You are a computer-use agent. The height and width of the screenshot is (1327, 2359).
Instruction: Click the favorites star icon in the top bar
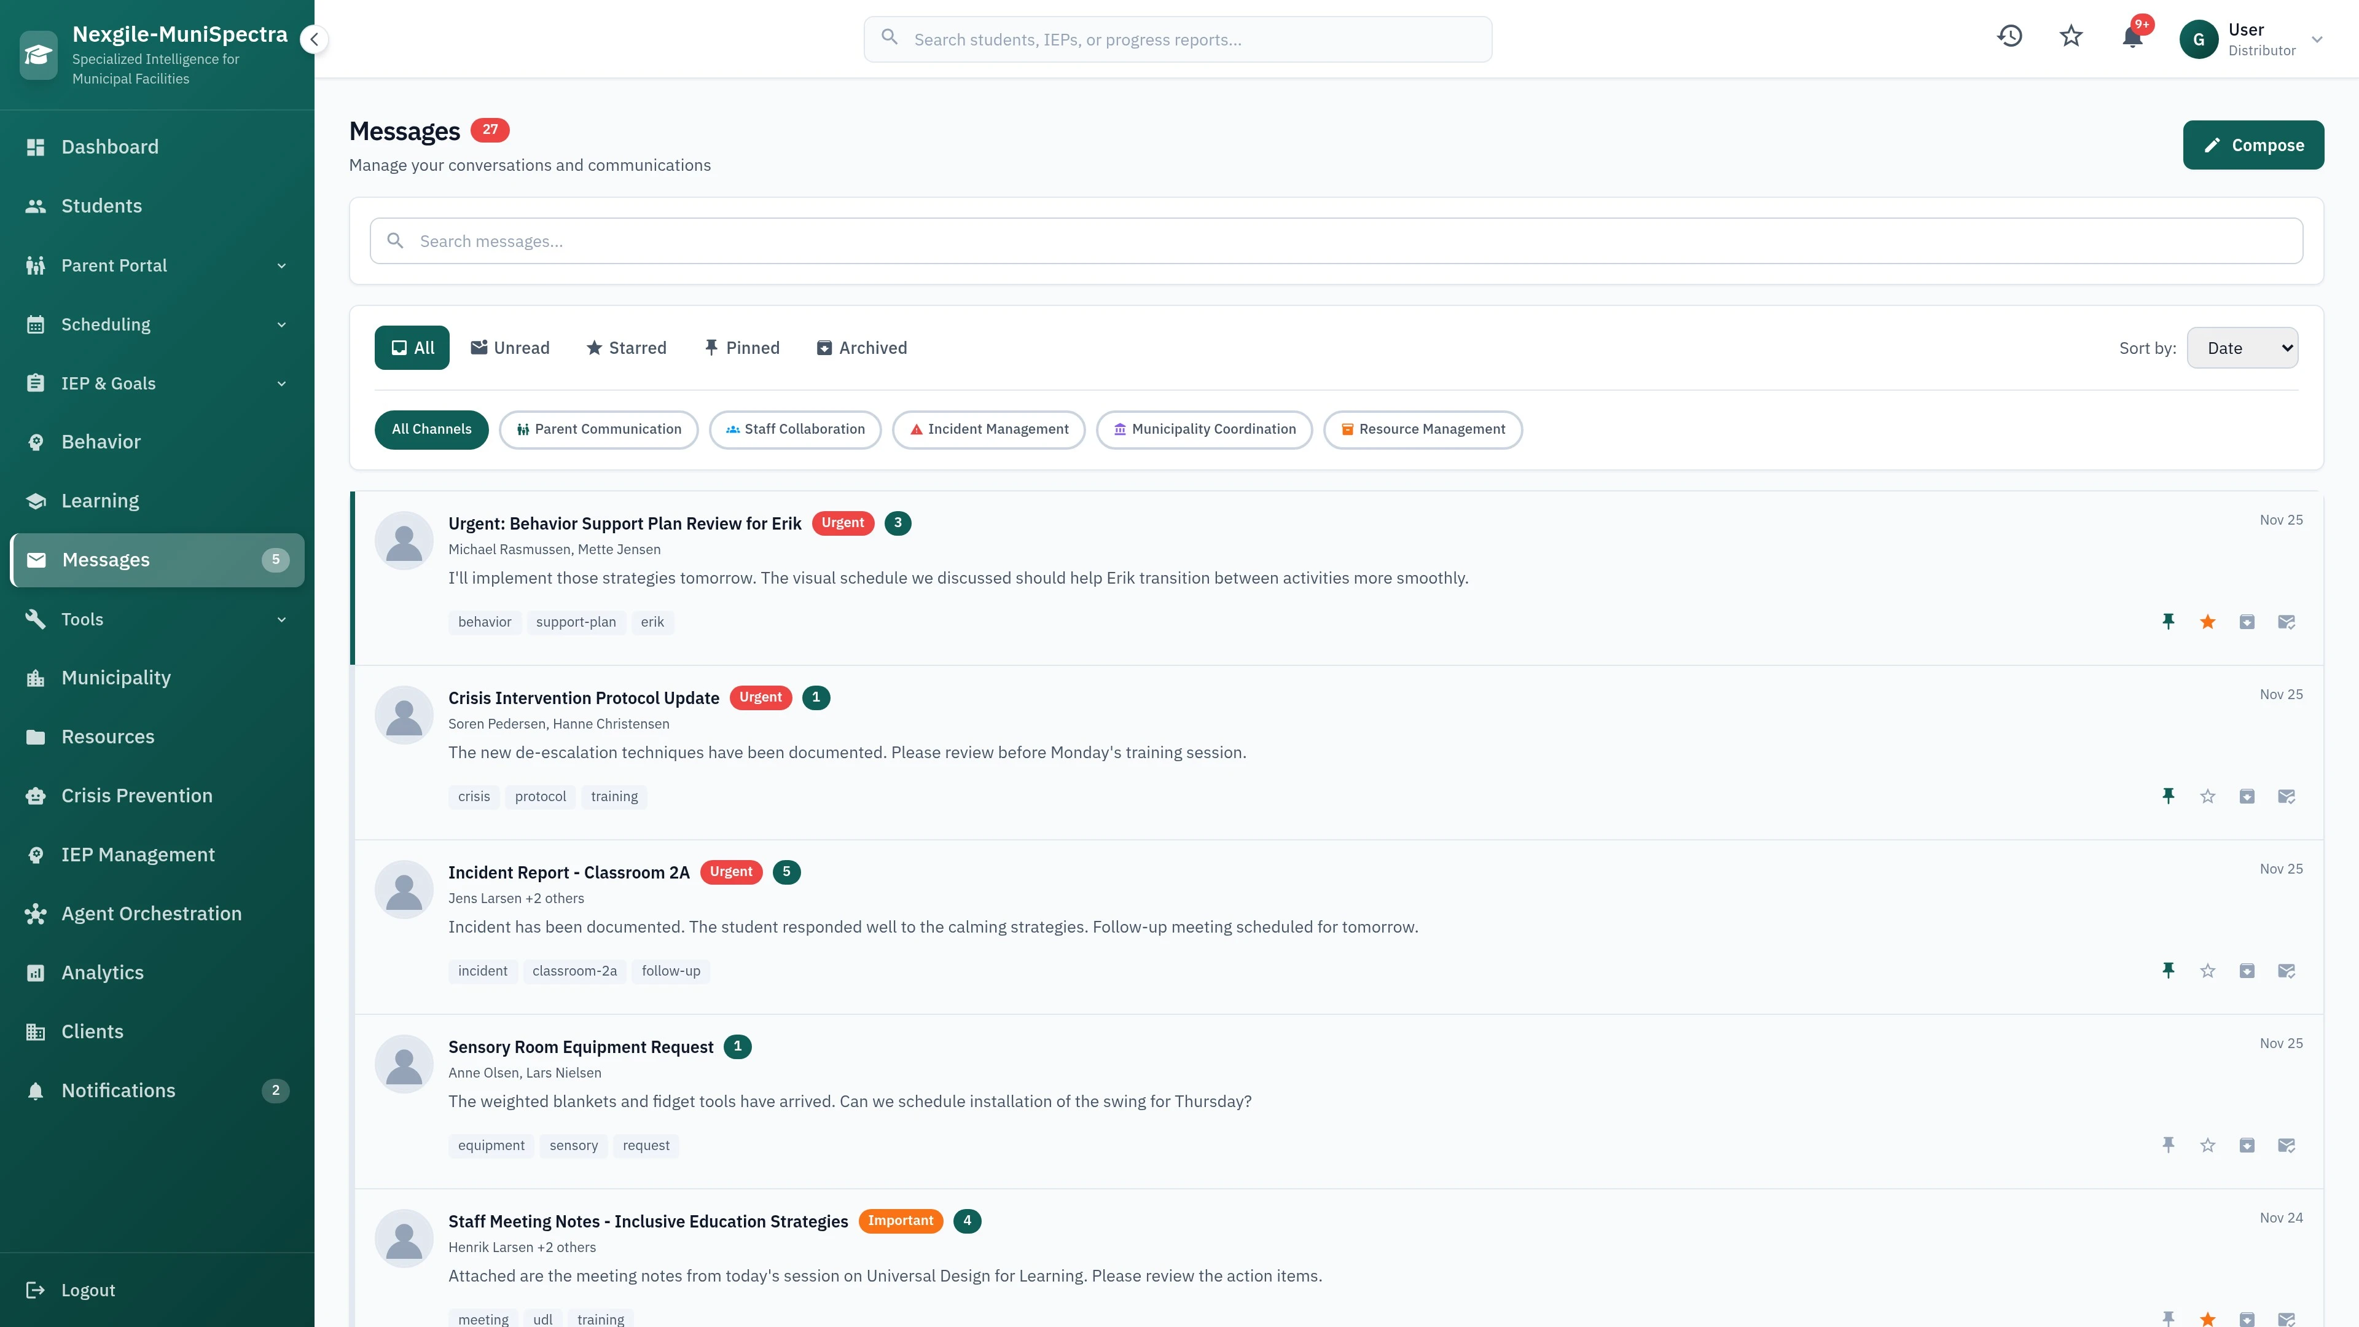coord(2070,37)
